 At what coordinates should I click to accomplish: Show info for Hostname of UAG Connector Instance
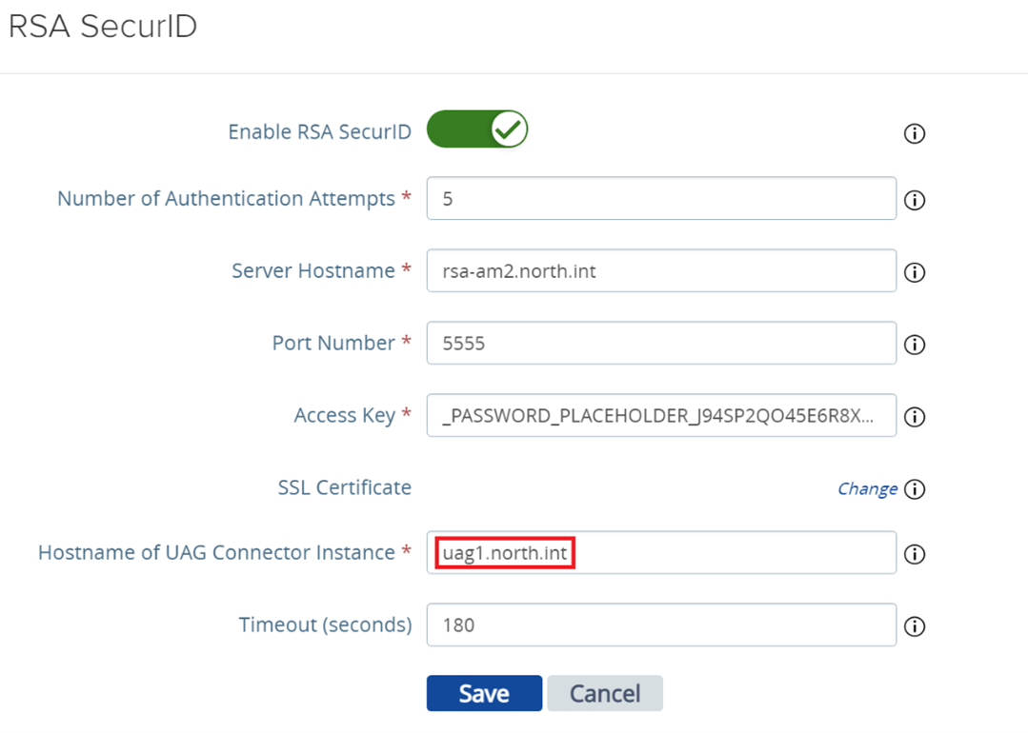click(x=914, y=554)
